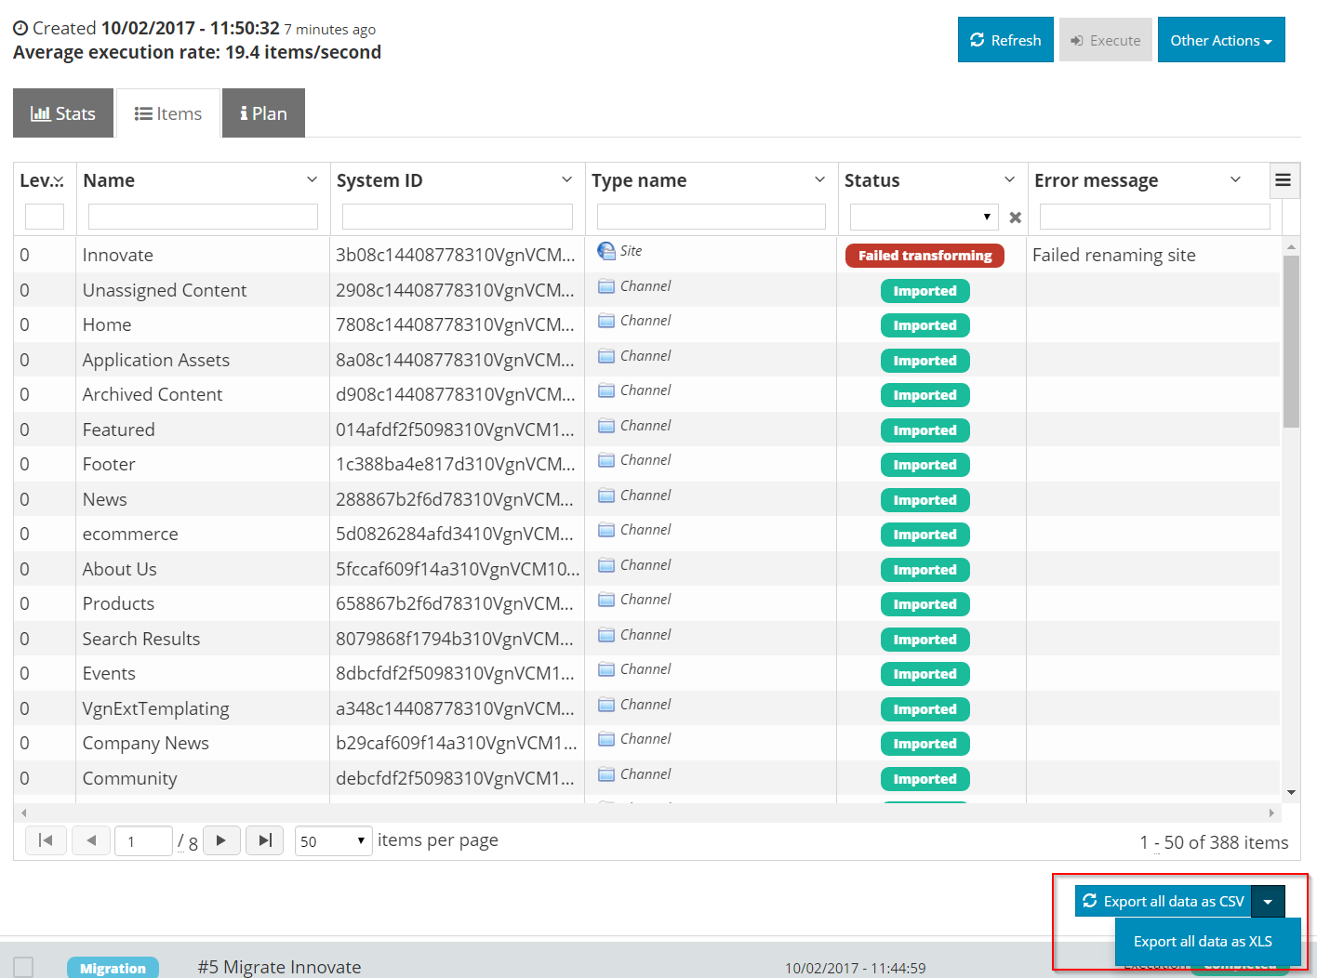
Task: Click the Channel folder icon for About Us
Action: click(606, 565)
